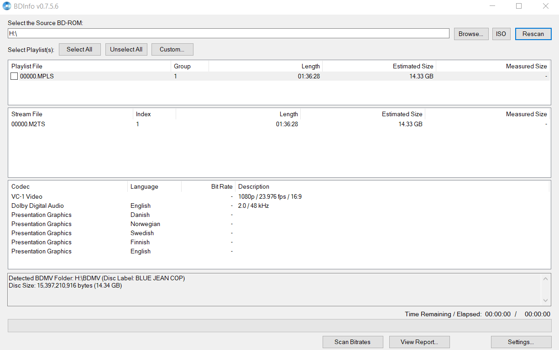Image resolution: width=559 pixels, height=350 pixels.
Task: Click playlist length 01:36:28
Action: [309, 77]
